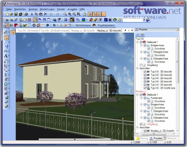The width and height of the screenshot is (187, 147).
Task: Select the Text tool A
Action: 6,56
